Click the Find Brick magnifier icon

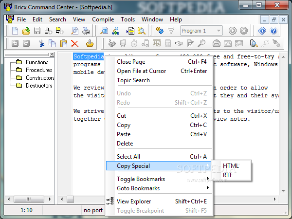[x=201, y=44]
